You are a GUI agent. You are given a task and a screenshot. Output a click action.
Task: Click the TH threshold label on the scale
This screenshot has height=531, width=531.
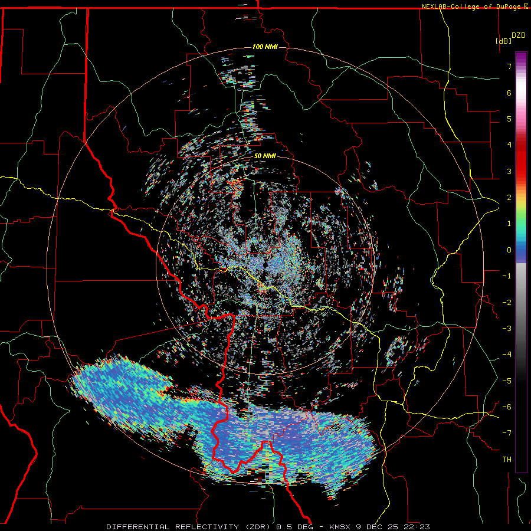coord(507,460)
